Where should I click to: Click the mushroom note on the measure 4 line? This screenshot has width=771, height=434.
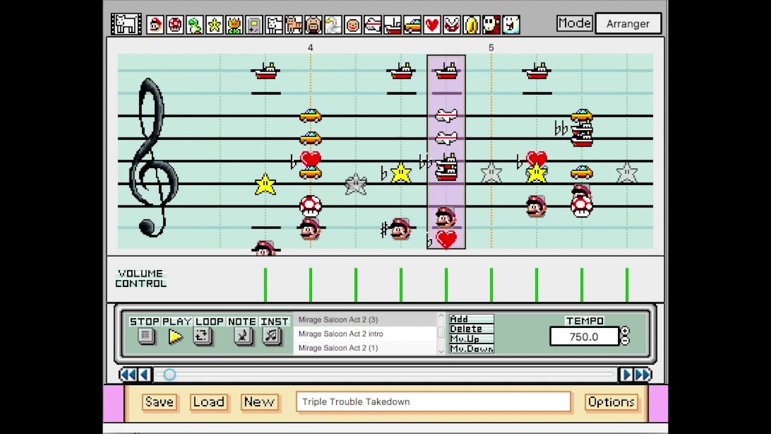click(310, 206)
